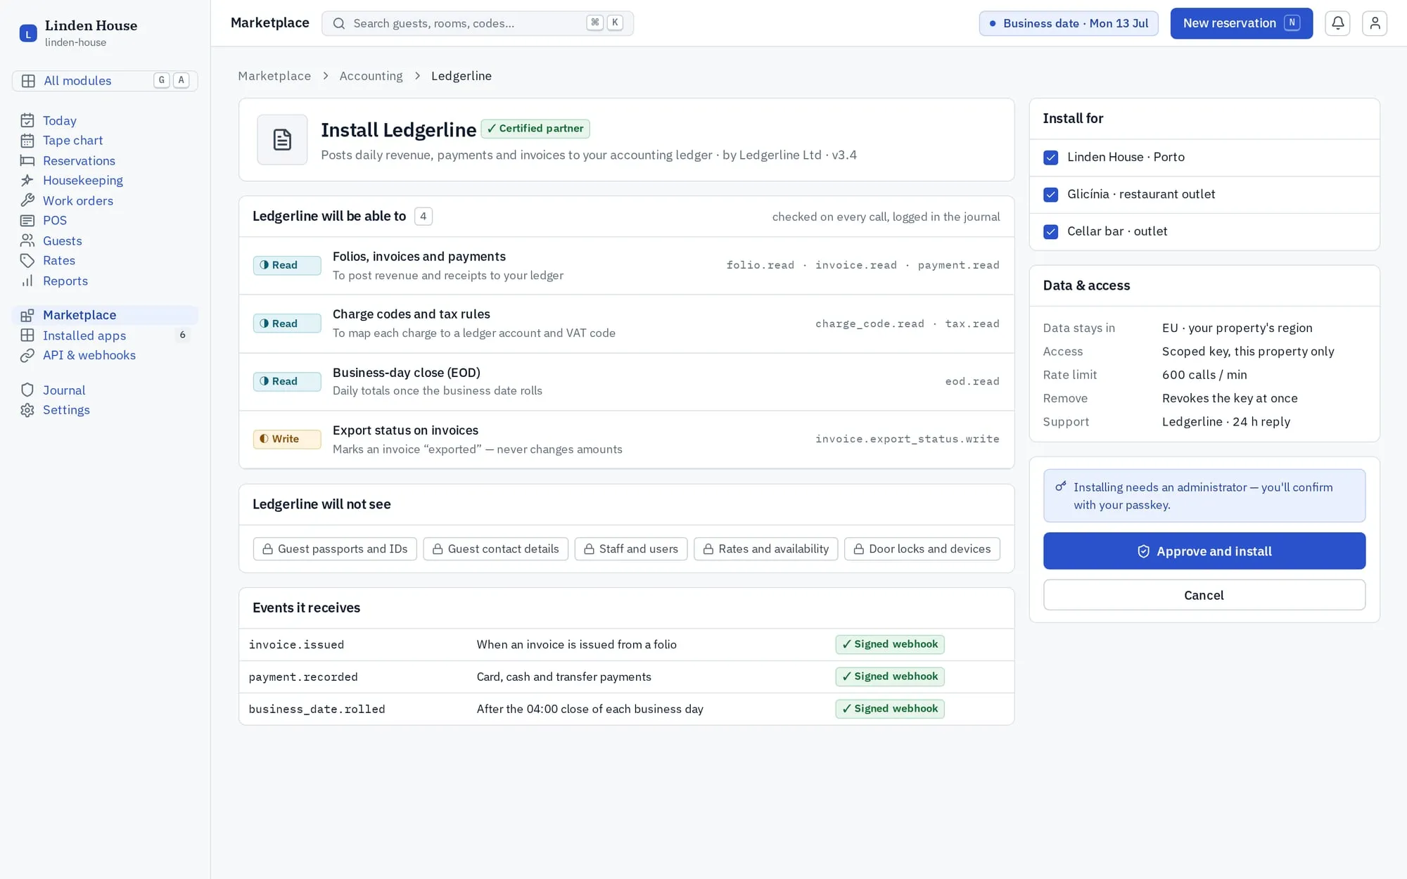
Task: Uncheck Linden House · Porto checkbox
Action: coord(1051,158)
